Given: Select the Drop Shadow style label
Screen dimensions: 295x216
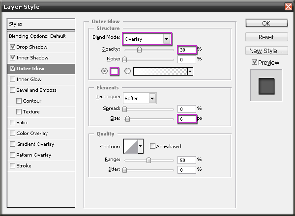Looking at the screenshot, I should coord(32,47).
